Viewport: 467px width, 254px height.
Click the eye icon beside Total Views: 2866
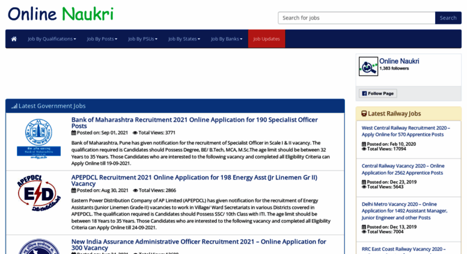click(135, 190)
